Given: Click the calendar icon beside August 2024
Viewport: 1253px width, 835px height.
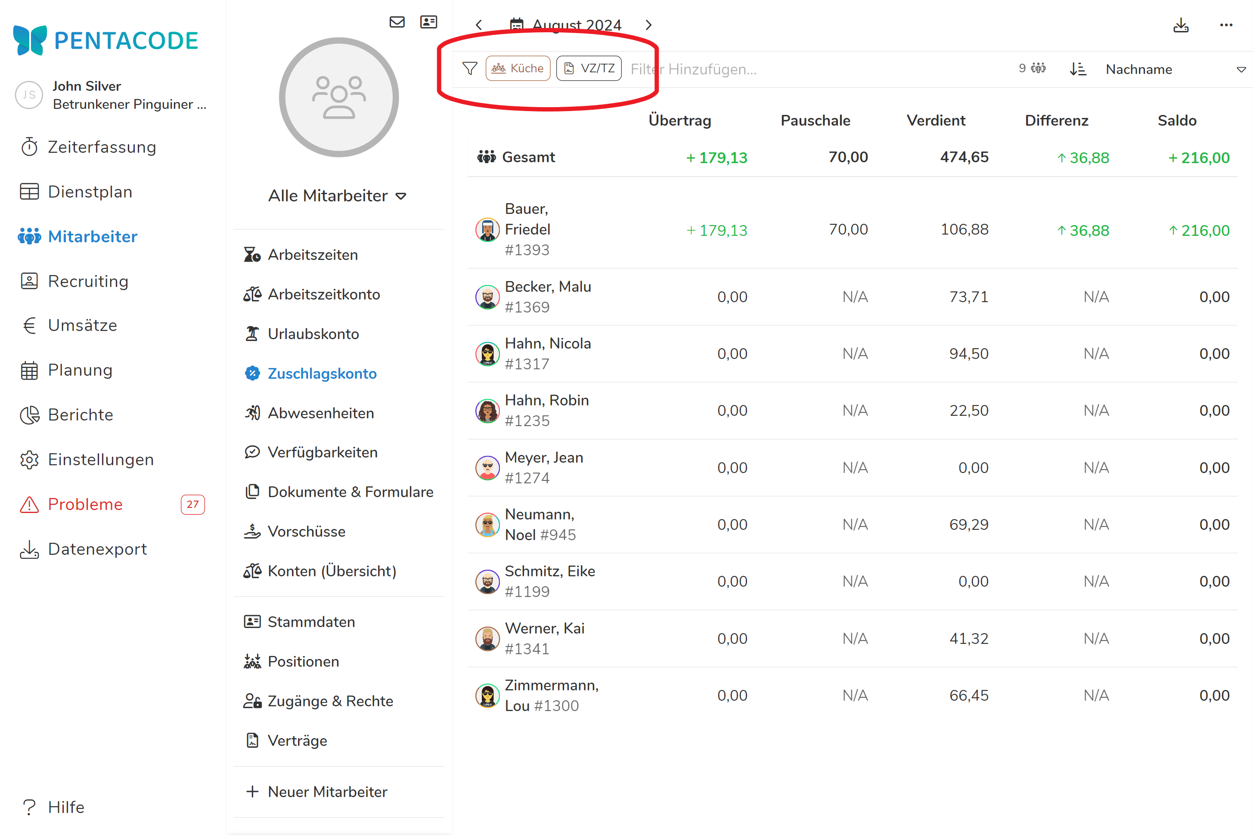Looking at the screenshot, I should pyautogui.click(x=516, y=25).
